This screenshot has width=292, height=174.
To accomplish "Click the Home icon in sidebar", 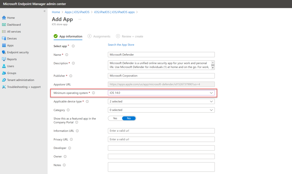I will coord(4,18).
